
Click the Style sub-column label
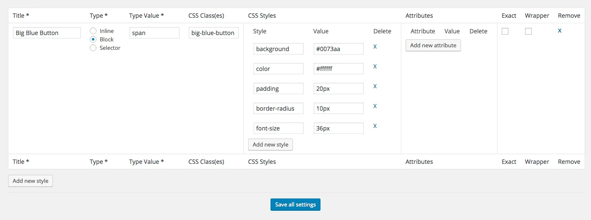(x=260, y=31)
